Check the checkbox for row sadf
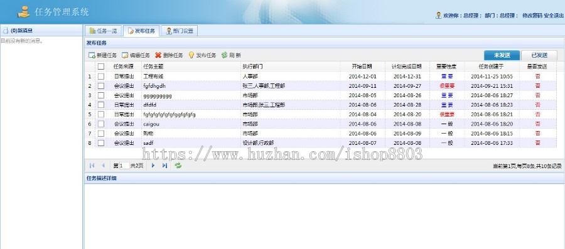The width and height of the screenshot is (565, 249). click(x=101, y=143)
